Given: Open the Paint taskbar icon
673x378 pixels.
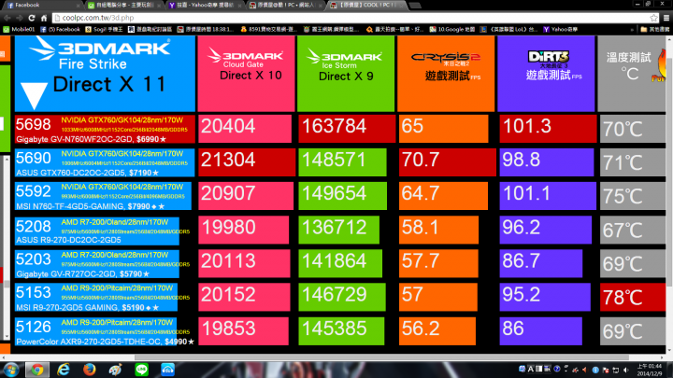Looking at the screenshot, I should point(115,370).
